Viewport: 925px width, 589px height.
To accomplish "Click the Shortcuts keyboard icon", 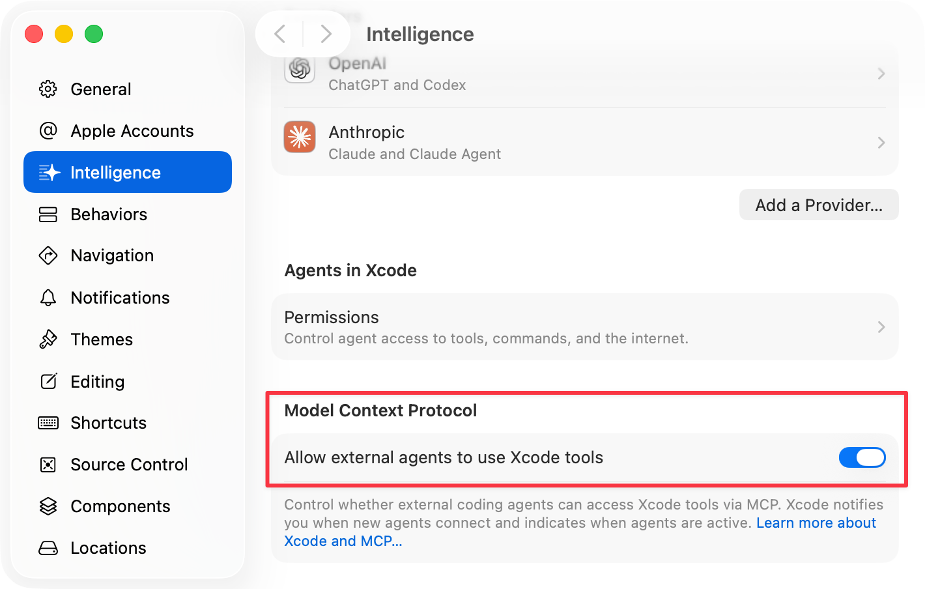I will (48, 423).
